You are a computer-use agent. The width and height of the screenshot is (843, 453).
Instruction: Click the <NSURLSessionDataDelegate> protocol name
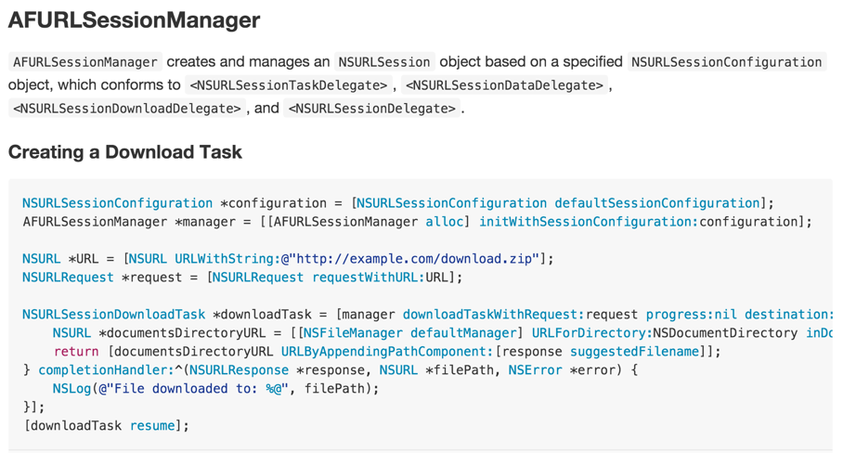pyautogui.click(x=507, y=85)
